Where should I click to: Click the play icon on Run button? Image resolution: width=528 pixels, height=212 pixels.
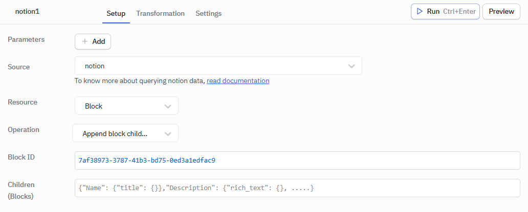[x=419, y=11]
